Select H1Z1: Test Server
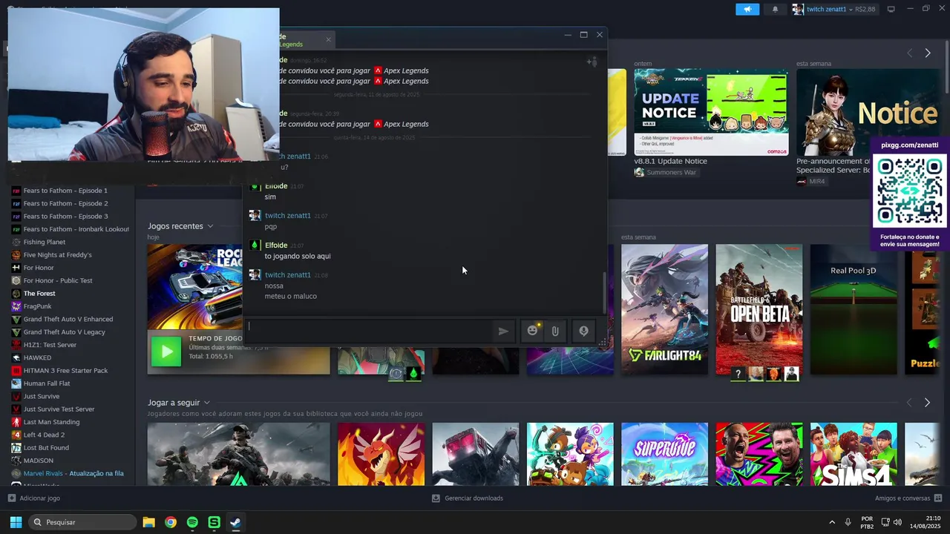This screenshot has width=950, height=534. 50,345
